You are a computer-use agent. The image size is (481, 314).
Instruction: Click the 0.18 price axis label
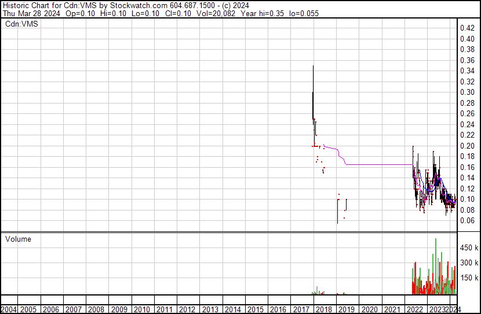pos(468,156)
